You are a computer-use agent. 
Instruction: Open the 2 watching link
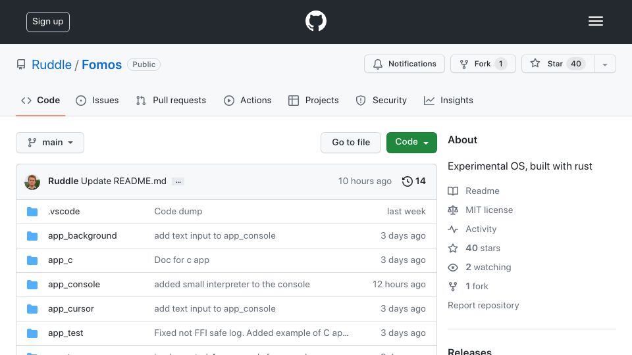pyautogui.click(x=488, y=268)
